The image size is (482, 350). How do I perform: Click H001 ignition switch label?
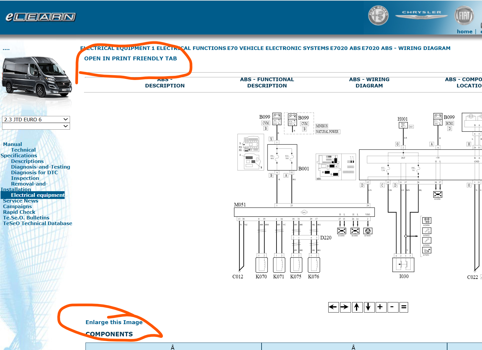point(402,119)
